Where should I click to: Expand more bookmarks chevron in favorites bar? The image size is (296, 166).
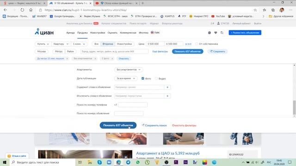[263, 17]
